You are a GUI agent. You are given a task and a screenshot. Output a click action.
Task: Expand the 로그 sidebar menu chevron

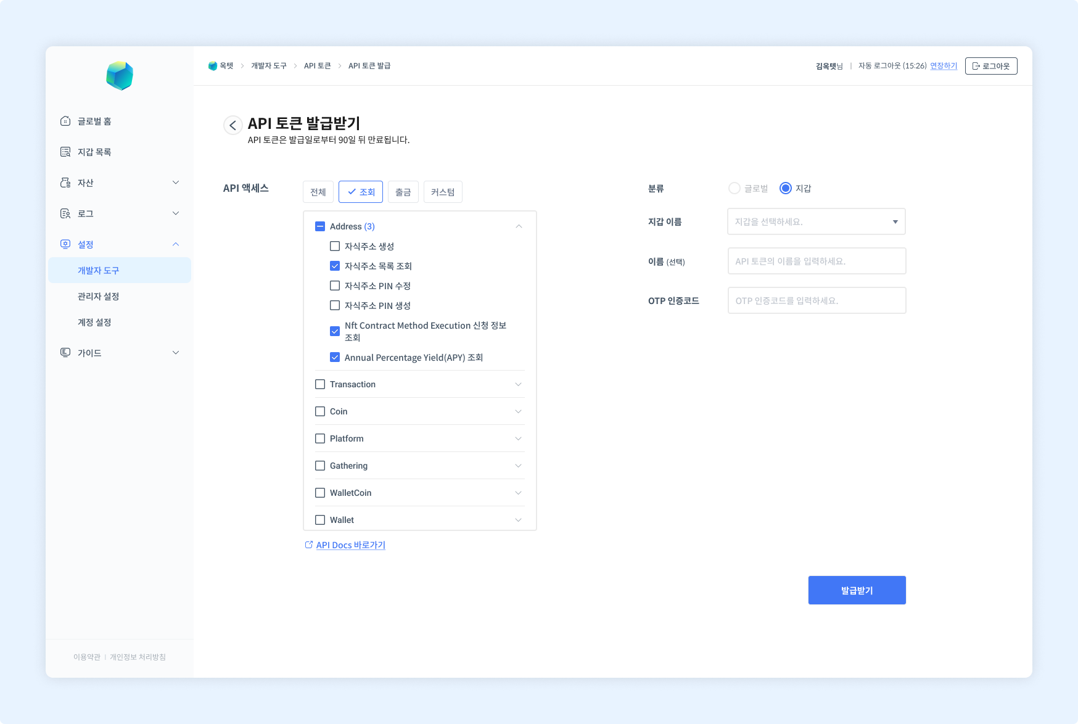click(176, 213)
